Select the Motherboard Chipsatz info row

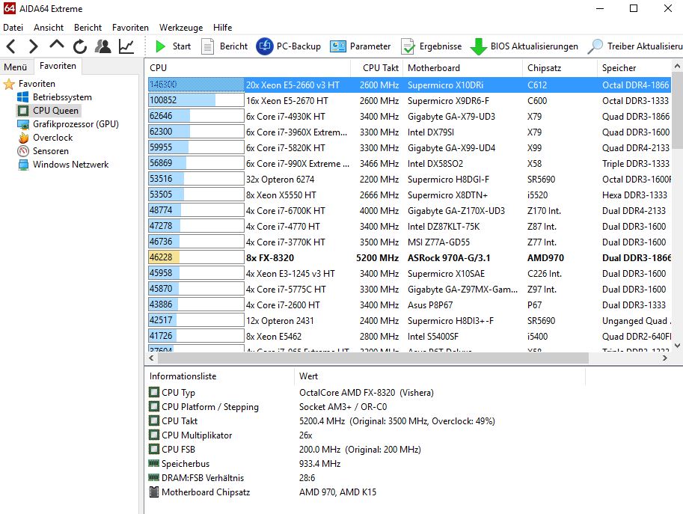[x=263, y=492]
